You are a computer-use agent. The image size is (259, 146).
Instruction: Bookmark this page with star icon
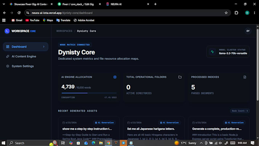pos(226,13)
